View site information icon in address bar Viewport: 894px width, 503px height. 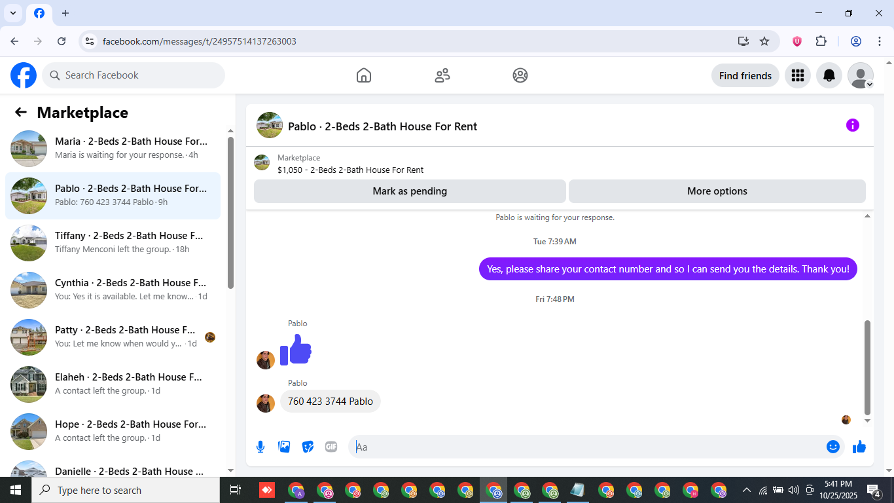click(90, 41)
